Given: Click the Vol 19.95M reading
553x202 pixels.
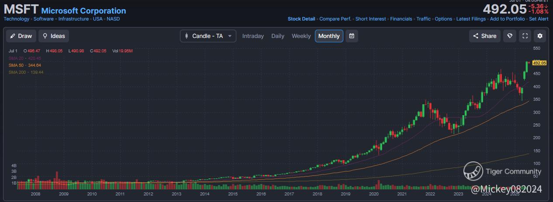Looking at the screenshot, I should [122, 51].
